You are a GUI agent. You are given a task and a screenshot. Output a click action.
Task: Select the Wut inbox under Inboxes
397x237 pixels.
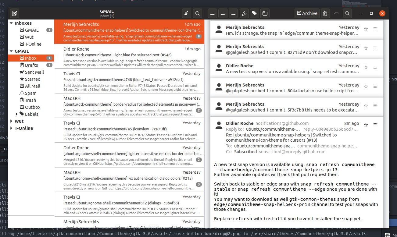[31, 37]
